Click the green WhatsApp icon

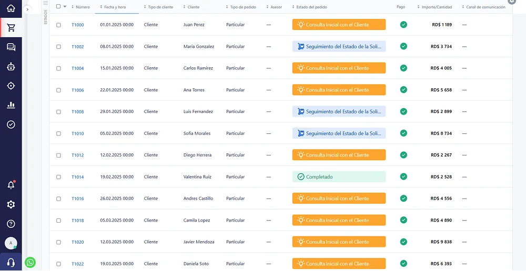(31, 262)
